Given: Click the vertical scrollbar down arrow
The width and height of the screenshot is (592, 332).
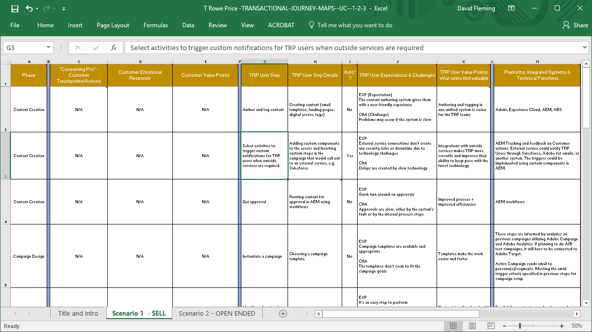Looking at the screenshot, I should click(586, 303).
